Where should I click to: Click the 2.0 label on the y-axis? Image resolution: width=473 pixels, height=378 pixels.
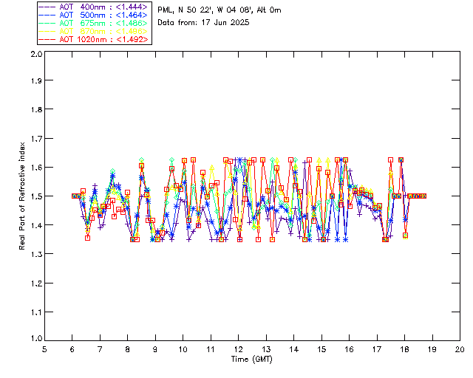coord(36,54)
